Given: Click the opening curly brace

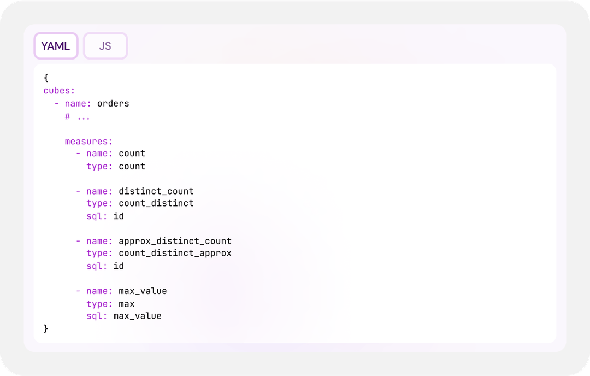Looking at the screenshot, I should [x=46, y=78].
